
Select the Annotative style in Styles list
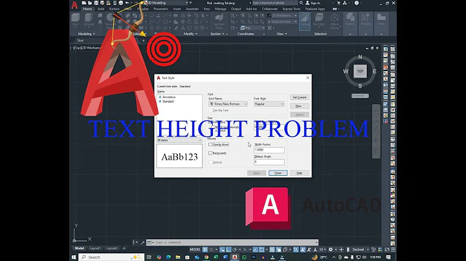168,97
